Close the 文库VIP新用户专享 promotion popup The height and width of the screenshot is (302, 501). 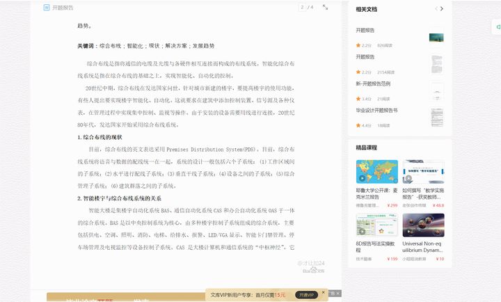coord(324,292)
